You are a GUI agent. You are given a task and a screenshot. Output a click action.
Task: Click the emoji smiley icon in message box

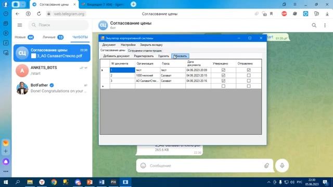[x=143, y=166]
